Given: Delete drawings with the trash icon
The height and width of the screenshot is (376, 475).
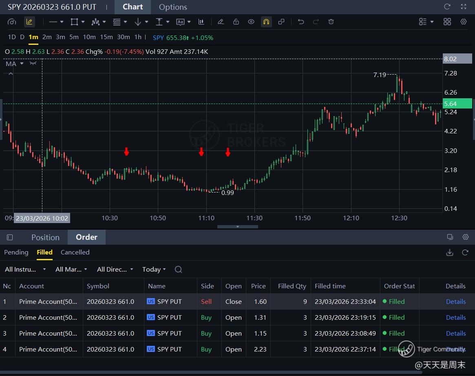Looking at the screenshot, I should click(x=331, y=22).
